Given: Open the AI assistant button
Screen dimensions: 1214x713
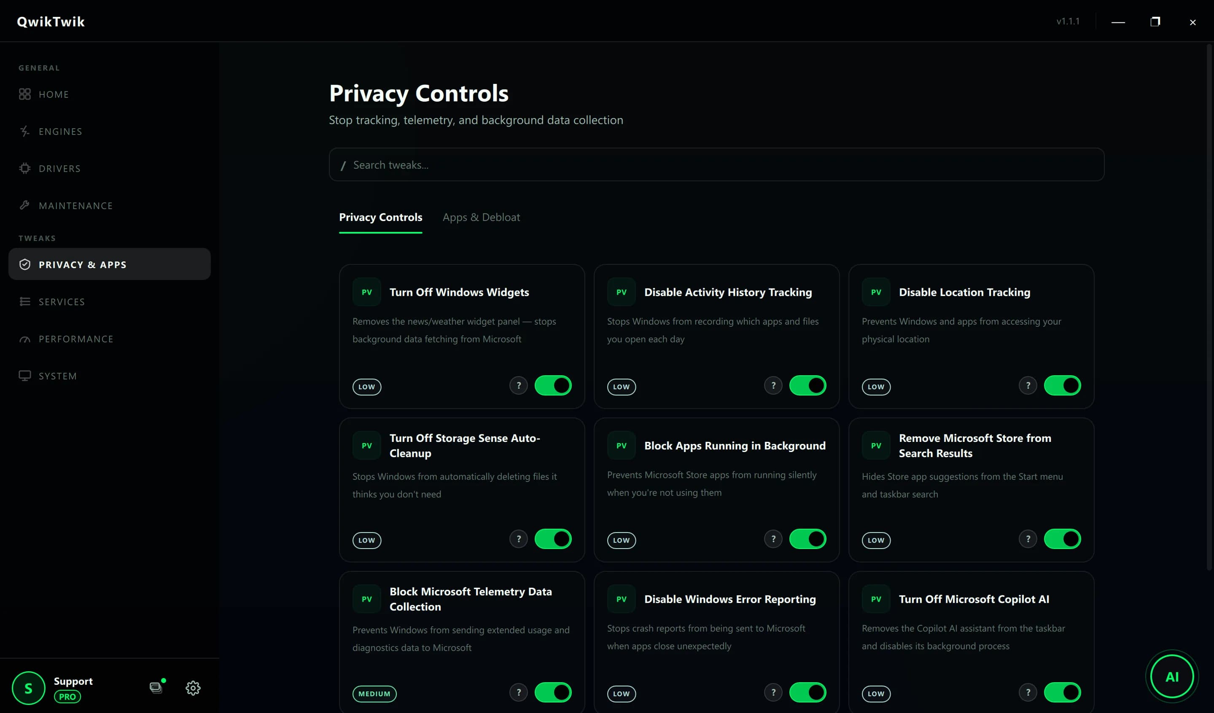Looking at the screenshot, I should tap(1171, 676).
